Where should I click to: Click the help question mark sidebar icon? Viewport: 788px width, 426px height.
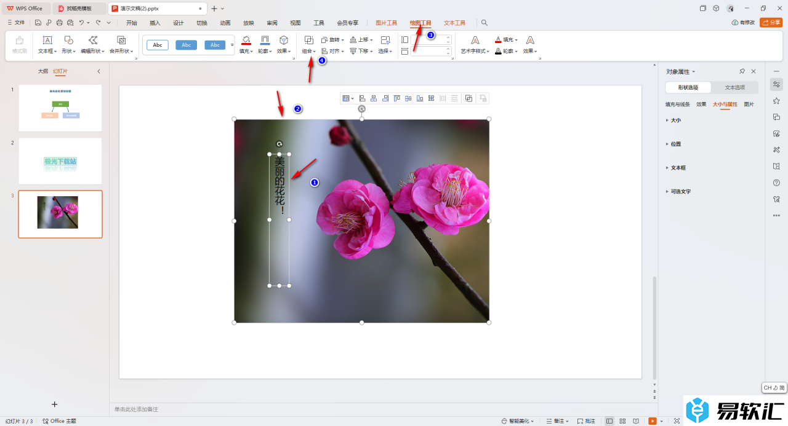[x=776, y=183]
